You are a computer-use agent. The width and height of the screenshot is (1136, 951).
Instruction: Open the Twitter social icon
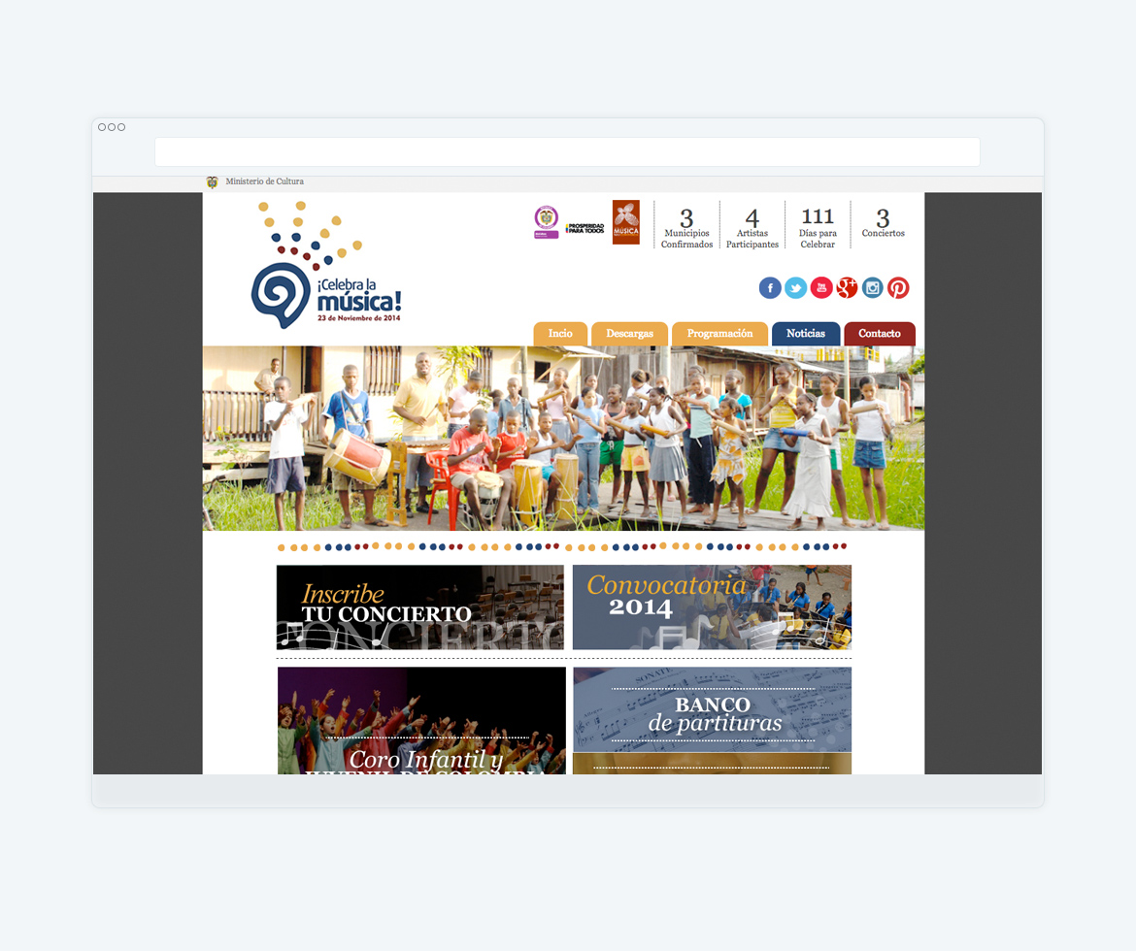pos(795,287)
